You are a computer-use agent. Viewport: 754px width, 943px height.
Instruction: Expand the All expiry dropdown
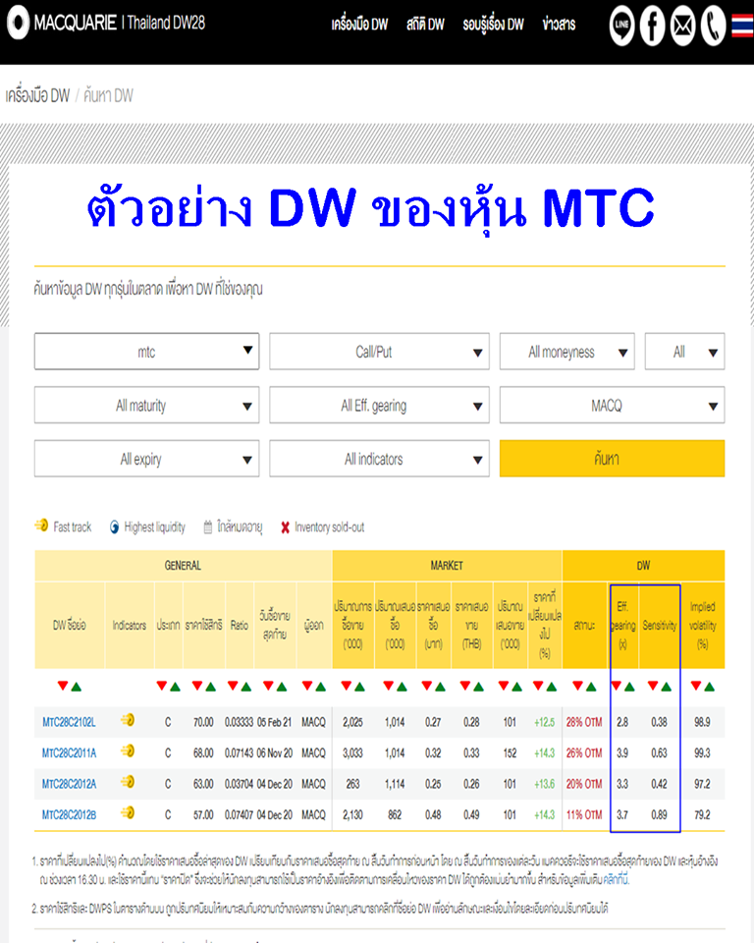[146, 459]
